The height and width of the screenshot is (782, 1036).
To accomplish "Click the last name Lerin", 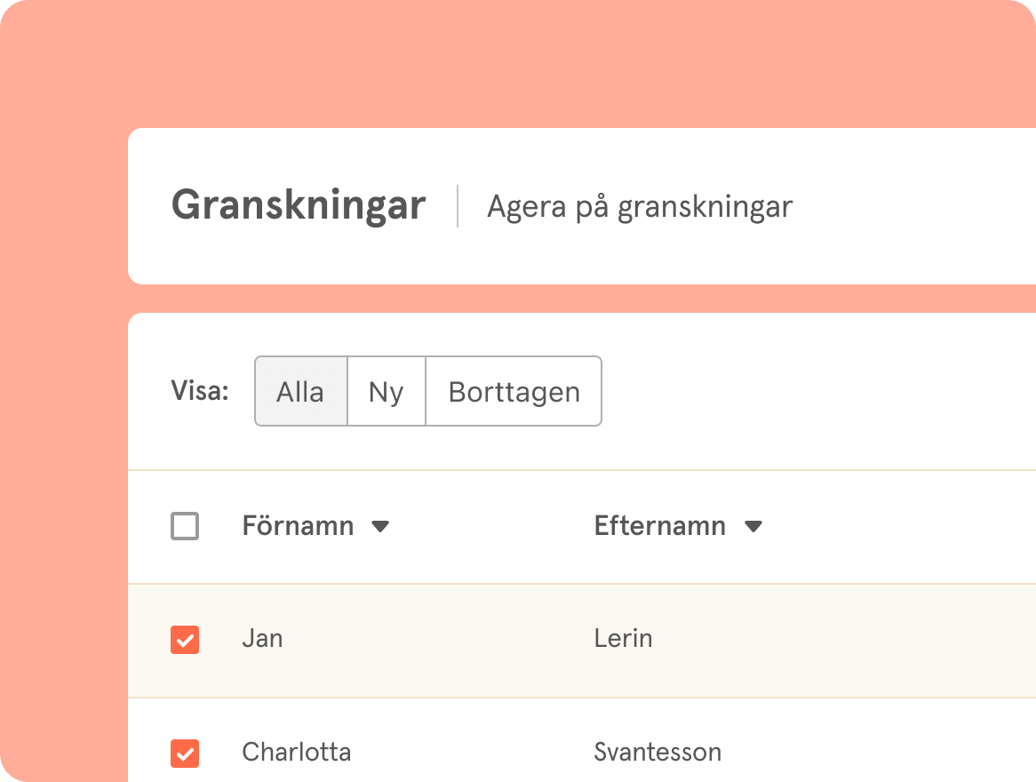I will [623, 639].
